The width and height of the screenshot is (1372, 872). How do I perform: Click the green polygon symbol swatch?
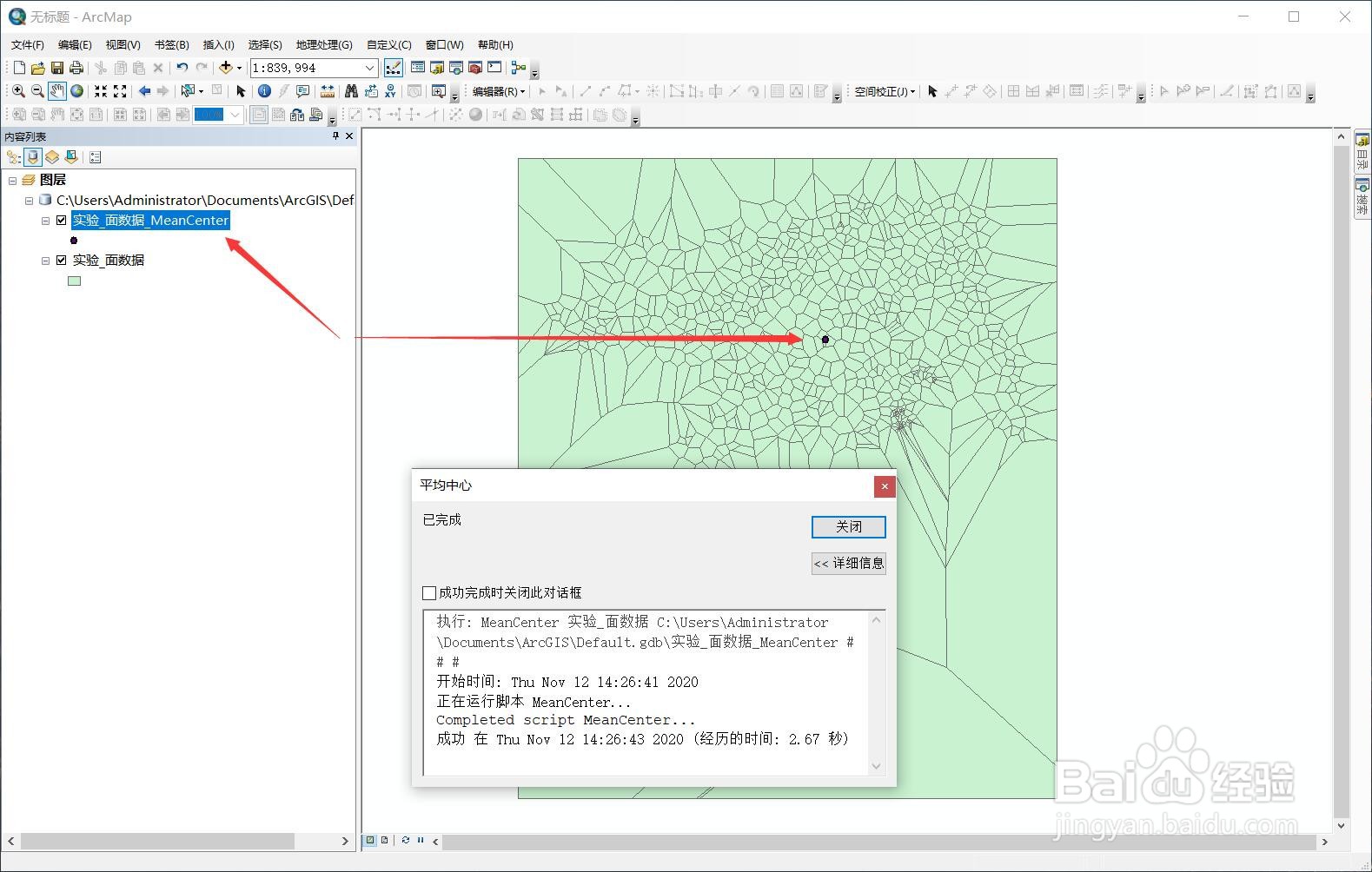(75, 281)
